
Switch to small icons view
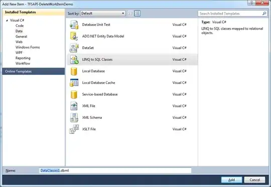point(130,14)
